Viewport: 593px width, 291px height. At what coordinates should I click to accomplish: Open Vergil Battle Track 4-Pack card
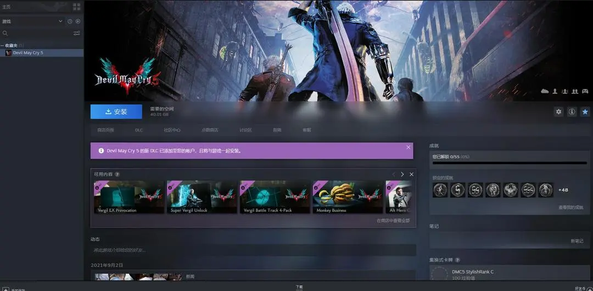pos(275,197)
